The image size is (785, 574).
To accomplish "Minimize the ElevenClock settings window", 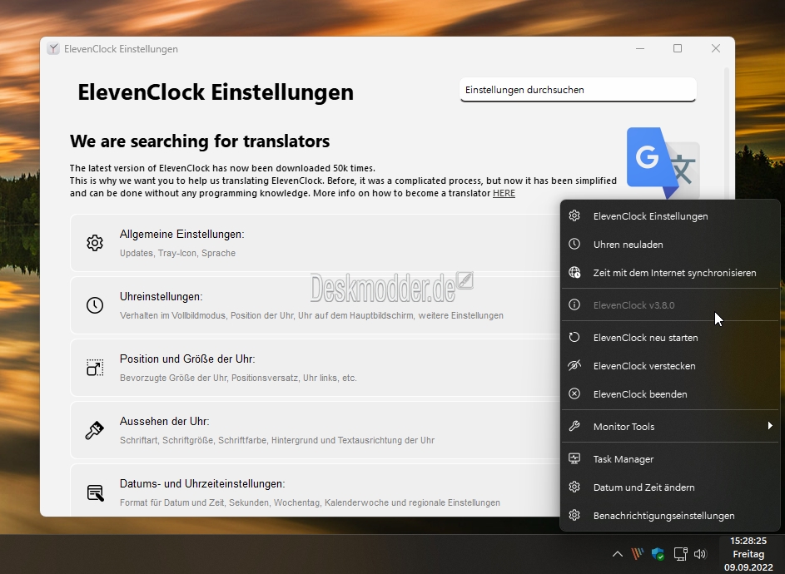I will tap(640, 48).
